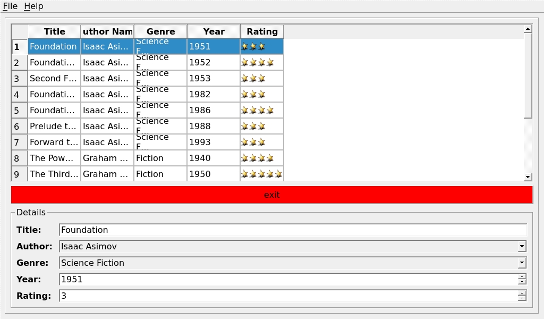Click into the Title text field
This screenshot has height=319, width=544.
(x=293, y=230)
